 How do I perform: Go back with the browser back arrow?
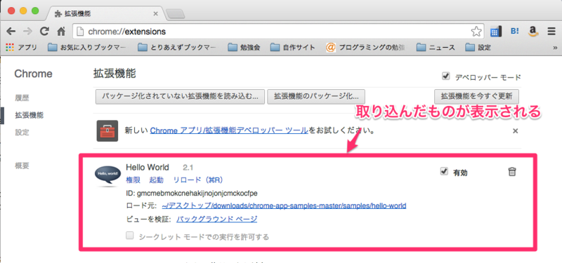click(x=11, y=32)
